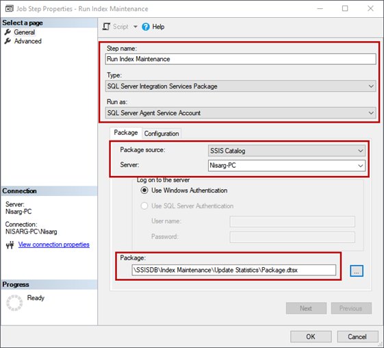Click the Step name input field
The image size is (384, 348).
click(240, 59)
